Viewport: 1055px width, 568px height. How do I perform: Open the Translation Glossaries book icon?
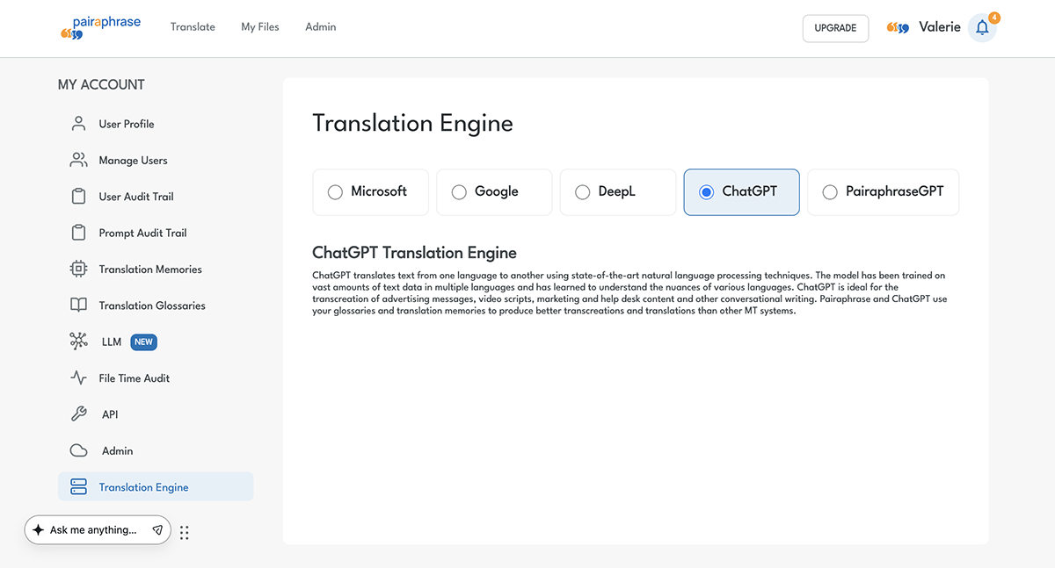pos(78,305)
